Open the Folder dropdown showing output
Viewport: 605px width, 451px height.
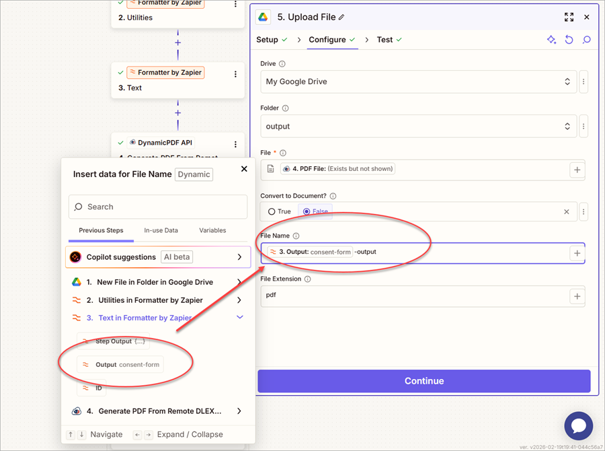(417, 126)
